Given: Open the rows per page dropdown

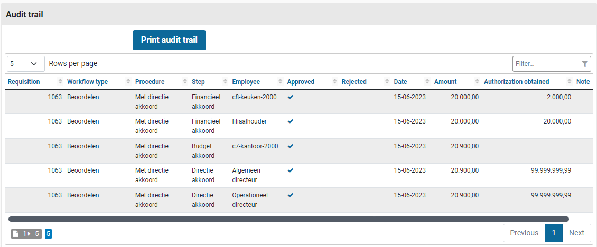Looking at the screenshot, I should 25,64.
